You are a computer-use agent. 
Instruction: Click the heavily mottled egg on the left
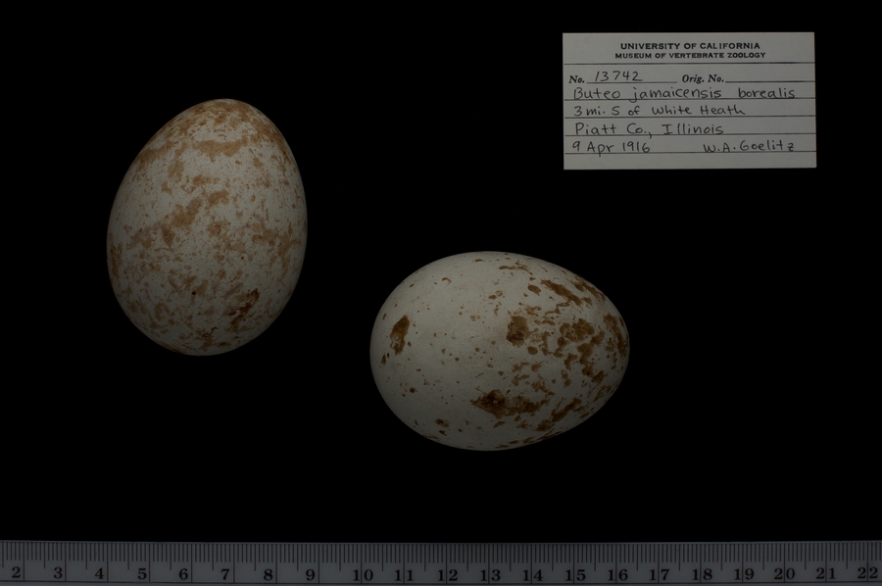pos(207,227)
